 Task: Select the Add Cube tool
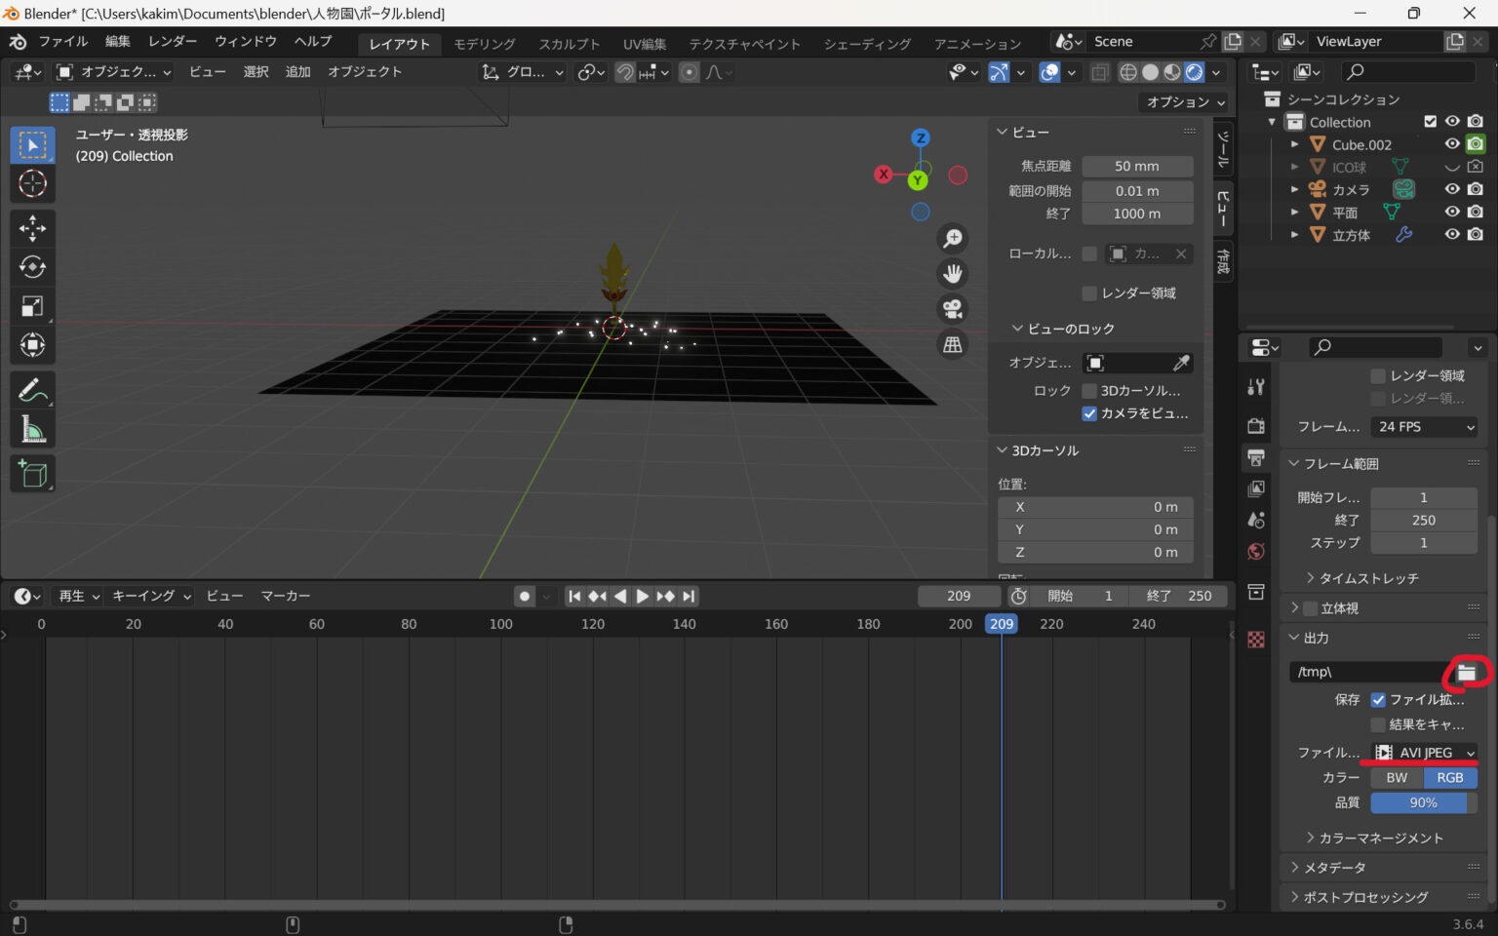(x=32, y=474)
